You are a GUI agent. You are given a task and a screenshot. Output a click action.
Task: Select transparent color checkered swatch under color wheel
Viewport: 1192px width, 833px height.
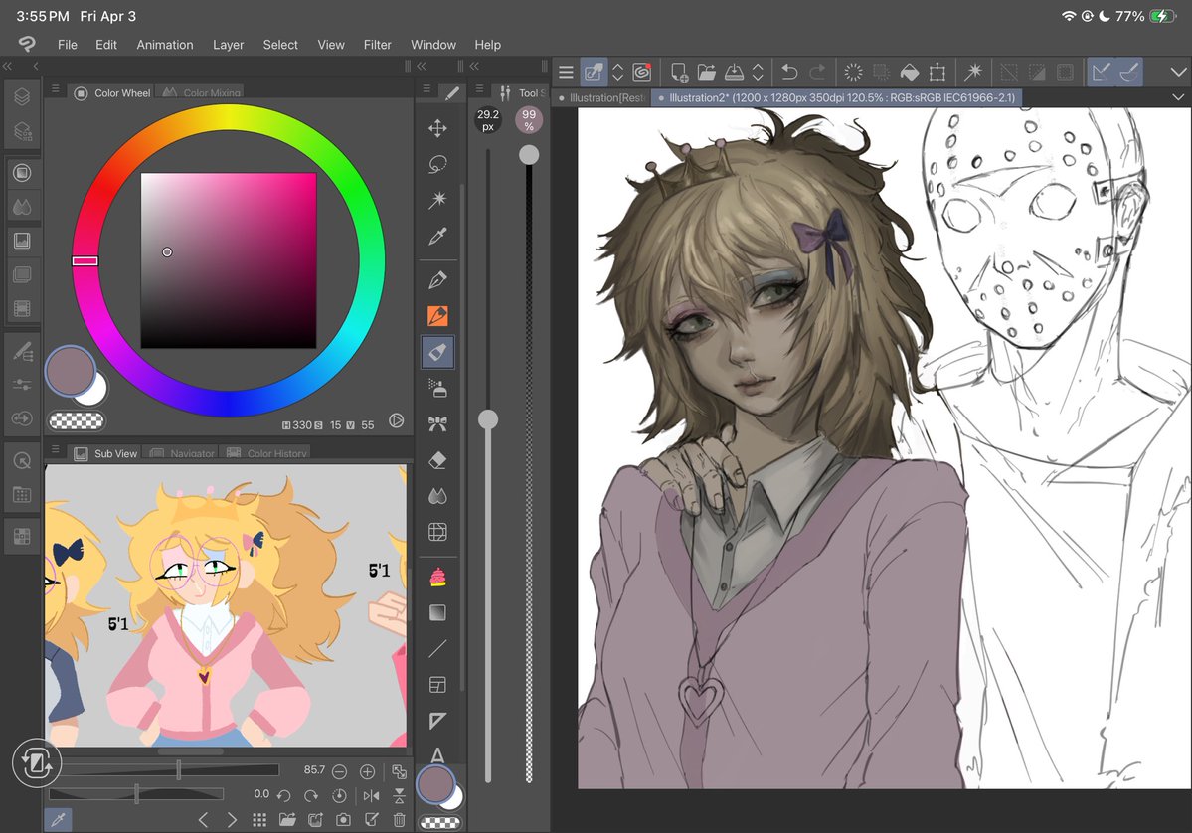(x=76, y=420)
